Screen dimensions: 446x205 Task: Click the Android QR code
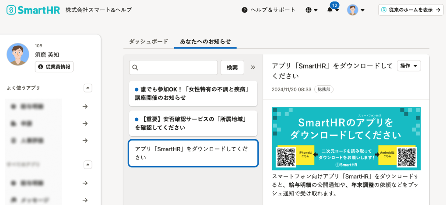point(407,157)
